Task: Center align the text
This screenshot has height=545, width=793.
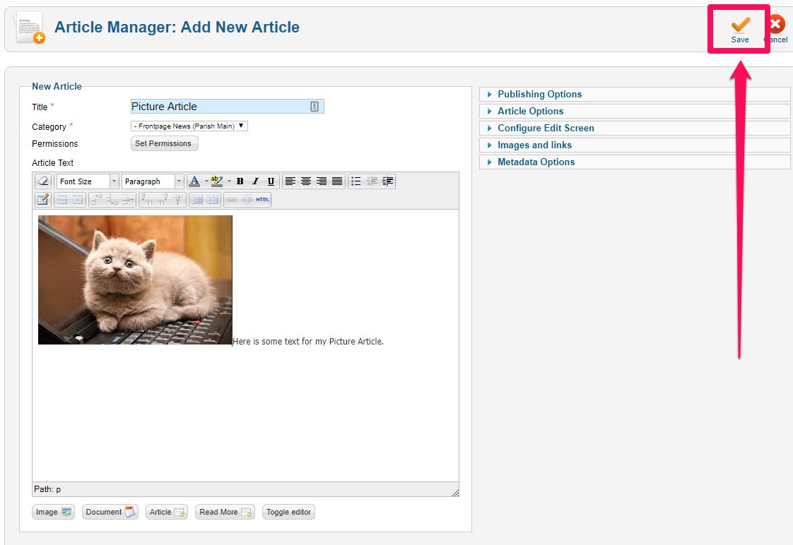Action: pyautogui.click(x=306, y=181)
